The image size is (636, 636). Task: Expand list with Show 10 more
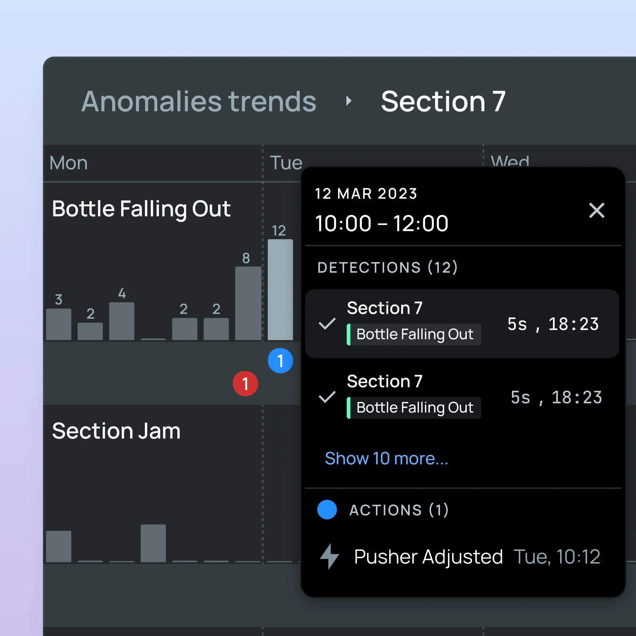(386, 459)
